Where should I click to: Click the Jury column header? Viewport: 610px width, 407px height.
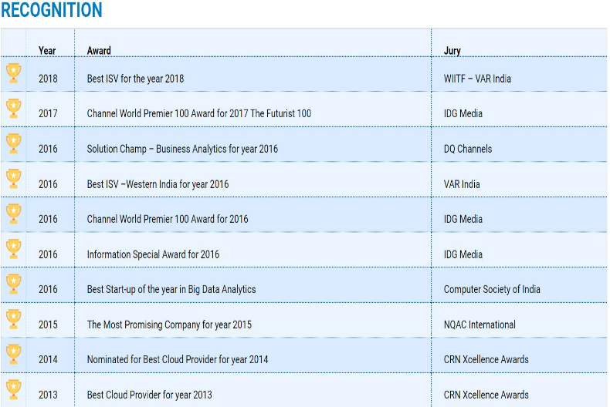point(452,51)
